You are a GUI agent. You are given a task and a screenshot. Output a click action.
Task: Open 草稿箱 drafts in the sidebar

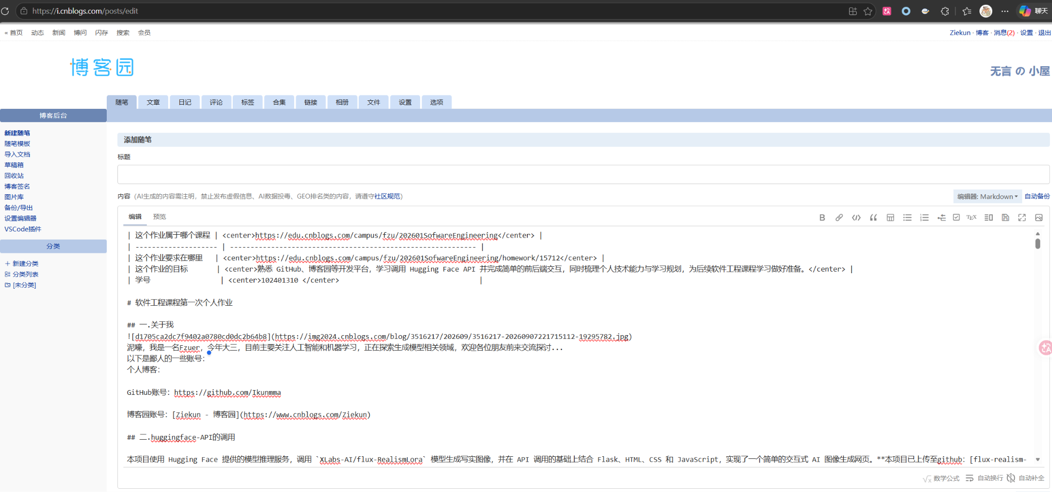(14, 165)
